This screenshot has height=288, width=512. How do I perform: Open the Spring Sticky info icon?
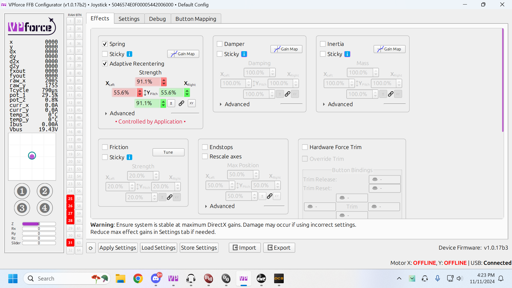pos(129,54)
